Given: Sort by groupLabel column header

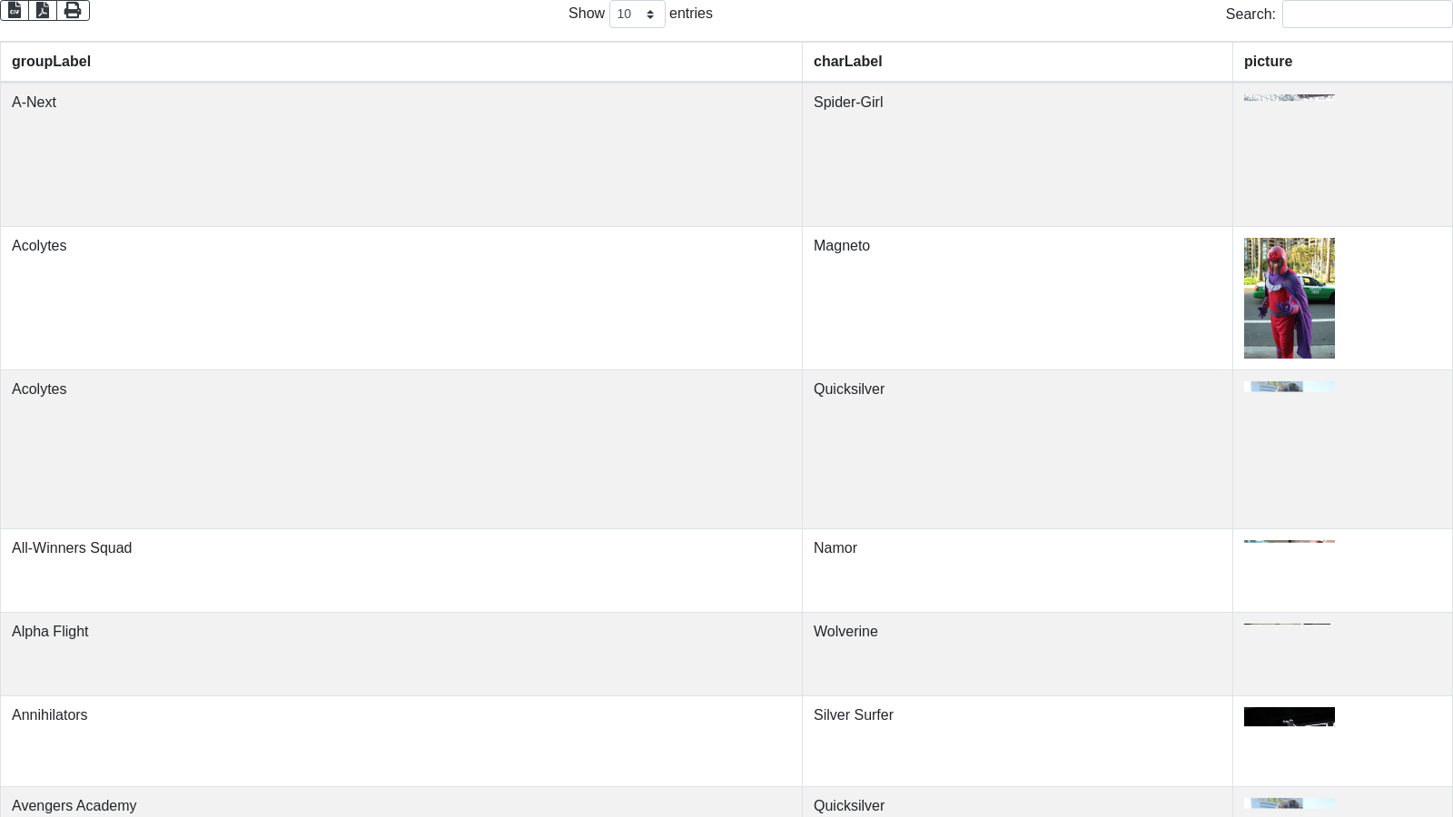Looking at the screenshot, I should pyautogui.click(x=401, y=62).
